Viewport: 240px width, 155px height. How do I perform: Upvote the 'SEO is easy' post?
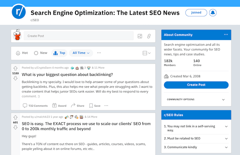tap(15, 117)
